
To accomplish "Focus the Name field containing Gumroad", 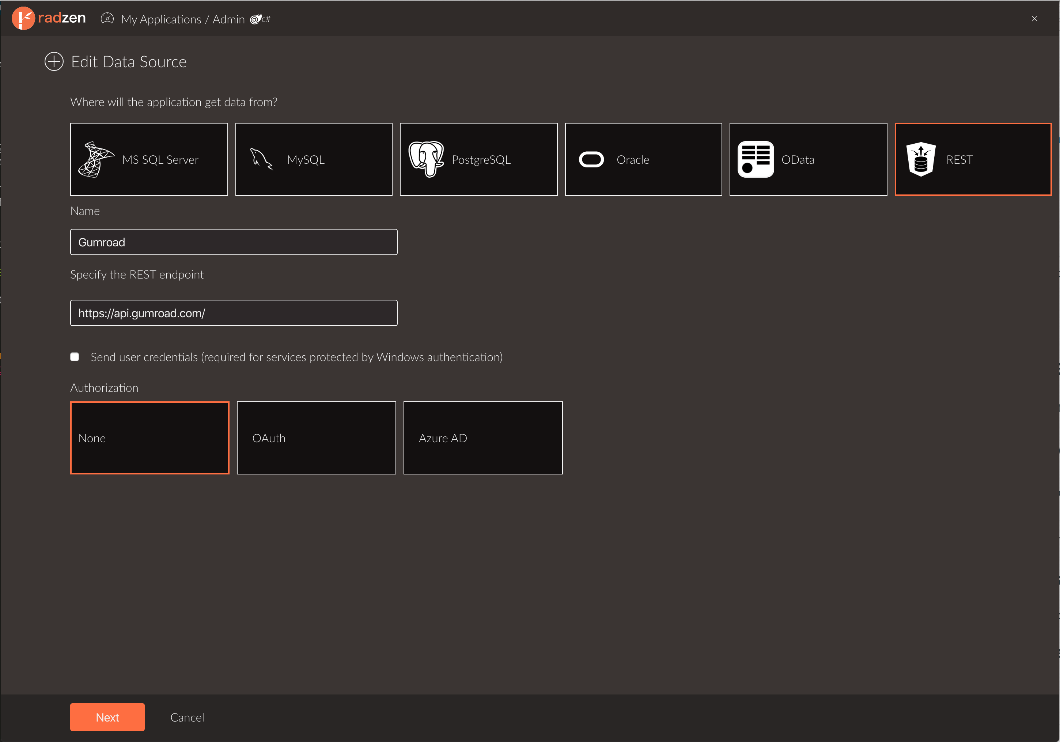I will [x=234, y=242].
